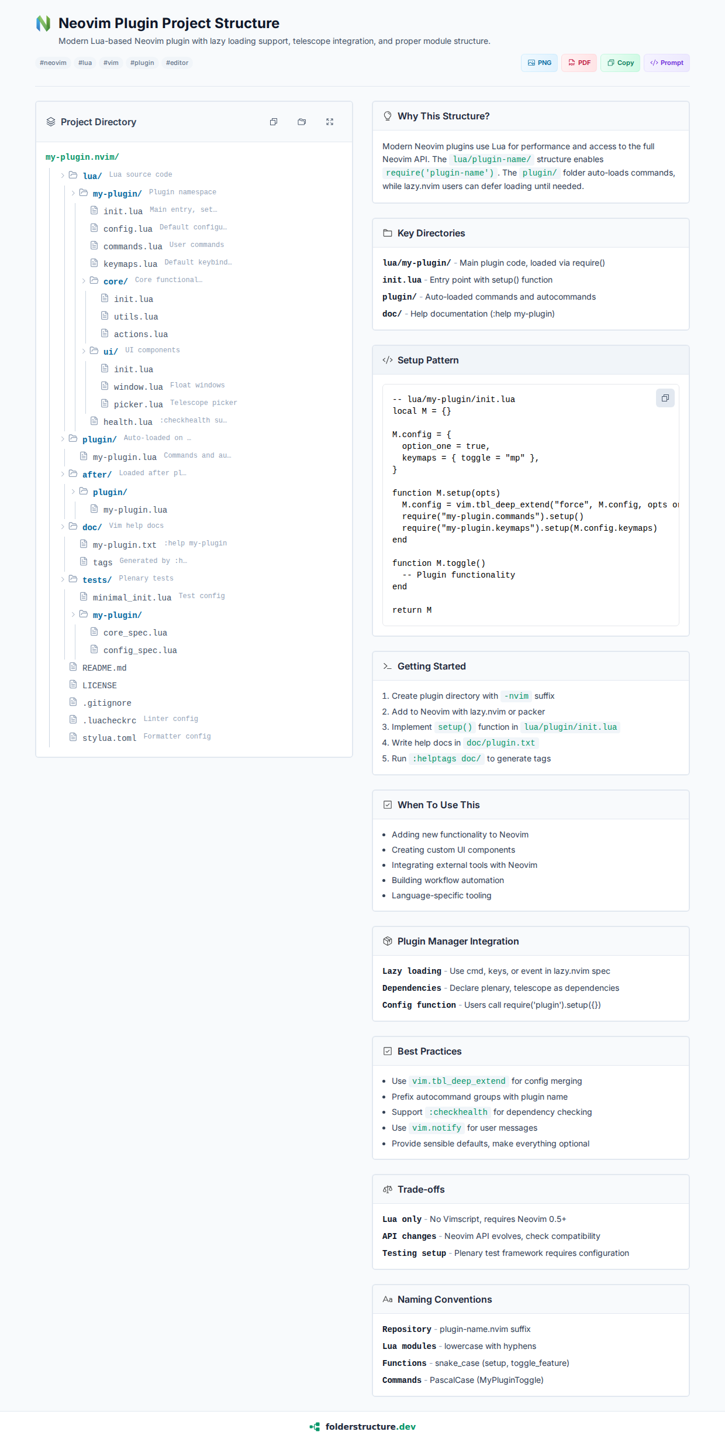Click the folder icon in Project Directory header
Image resolution: width=725 pixels, height=1442 pixels.
pos(302,122)
